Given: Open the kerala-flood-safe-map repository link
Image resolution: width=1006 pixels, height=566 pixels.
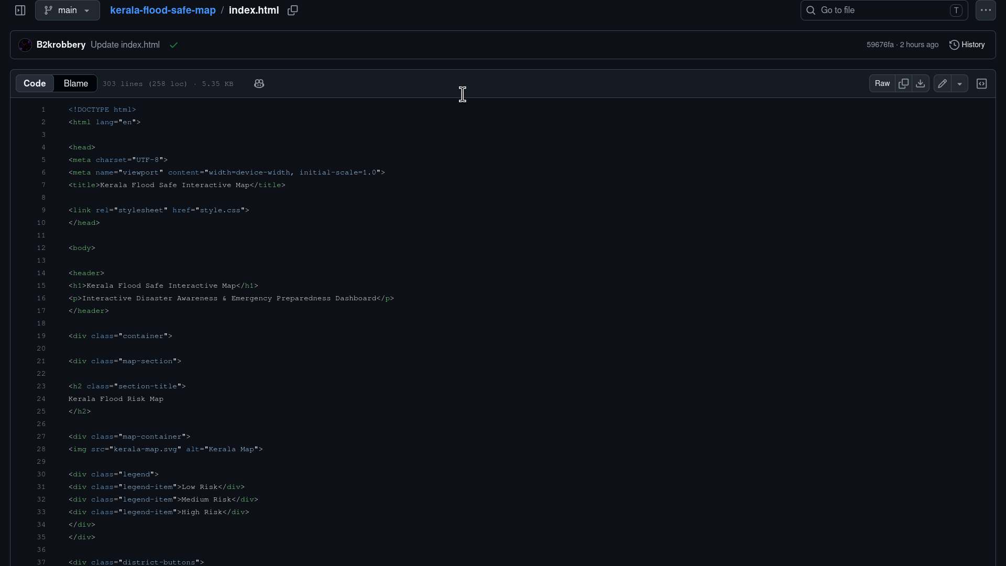Looking at the screenshot, I should coord(163,10).
